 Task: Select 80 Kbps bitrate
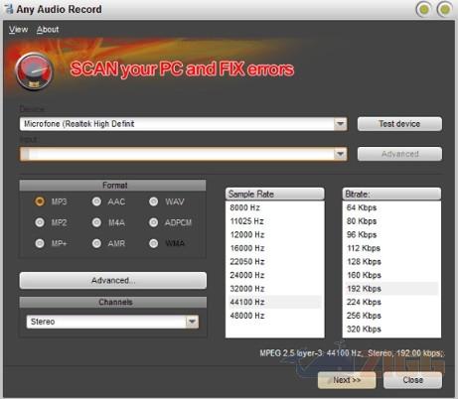pyautogui.click(x=391, y=221)
